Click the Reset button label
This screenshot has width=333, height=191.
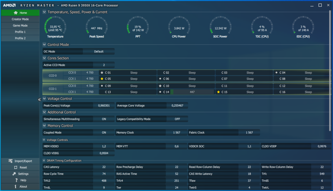[23, 167]
